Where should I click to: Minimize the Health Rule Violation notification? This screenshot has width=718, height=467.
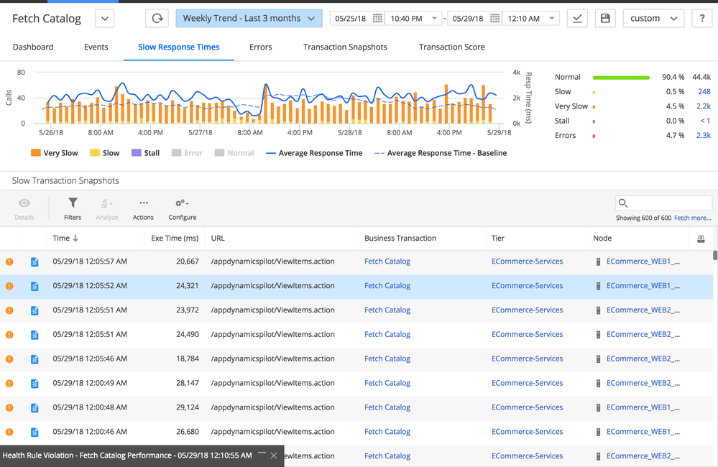(x=262, y=454)
